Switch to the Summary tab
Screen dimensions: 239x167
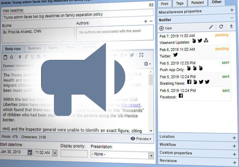click(x=35, y=48)
